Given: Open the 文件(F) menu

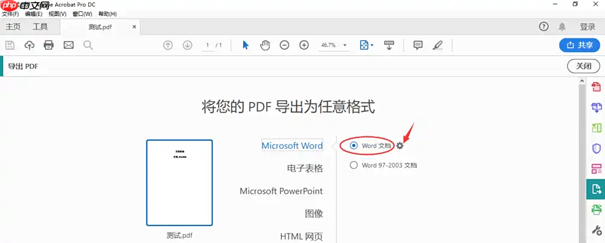Looking at the screenshot, I should pos(10,14).
